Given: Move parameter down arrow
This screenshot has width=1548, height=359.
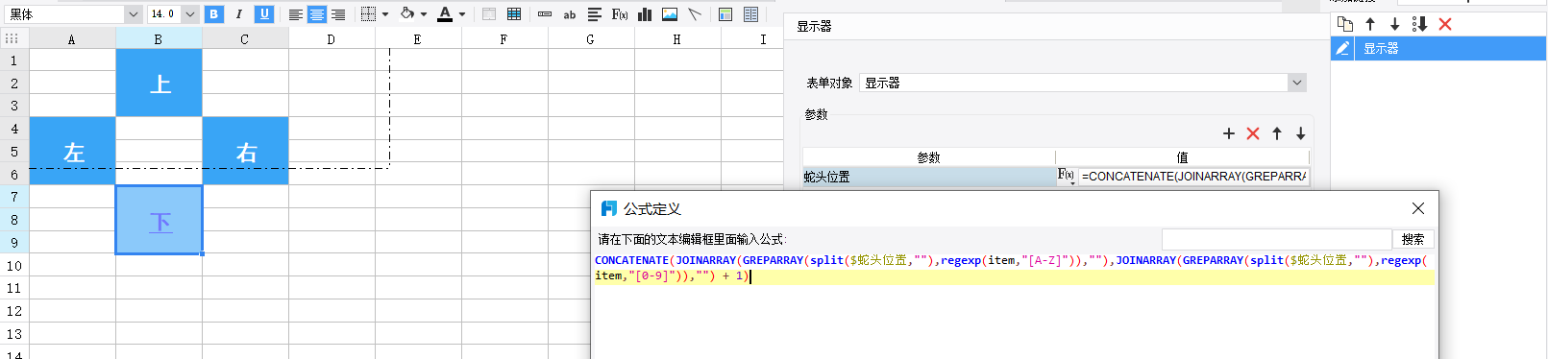Looking at the screenshot, I should pyautogui.click(x=1300, y=133).
